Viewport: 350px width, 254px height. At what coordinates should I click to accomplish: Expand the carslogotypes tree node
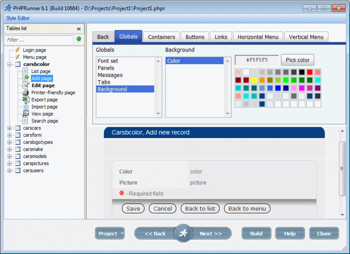pyautogui.click(x=10, y=142)
